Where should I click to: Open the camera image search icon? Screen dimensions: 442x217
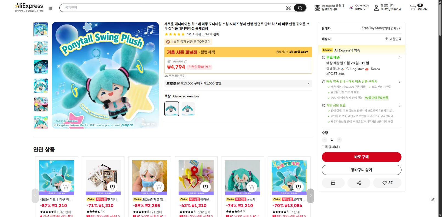(288, 8)
